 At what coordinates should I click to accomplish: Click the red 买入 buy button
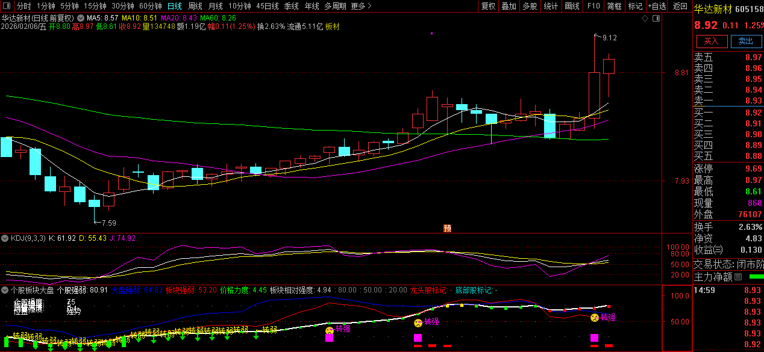tap(711, 41)
